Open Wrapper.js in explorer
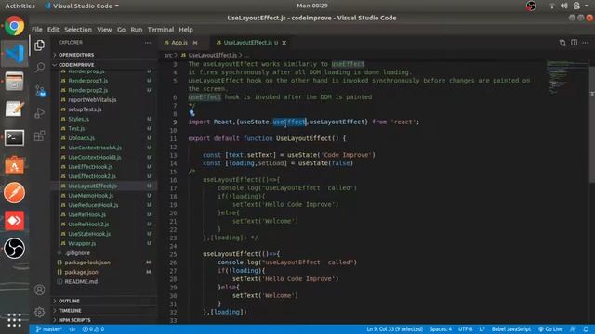 click(x=82, y=243)
